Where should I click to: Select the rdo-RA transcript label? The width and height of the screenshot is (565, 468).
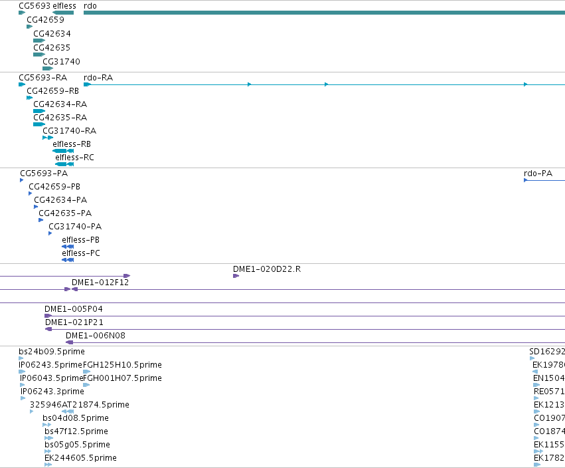coord(98,78)
